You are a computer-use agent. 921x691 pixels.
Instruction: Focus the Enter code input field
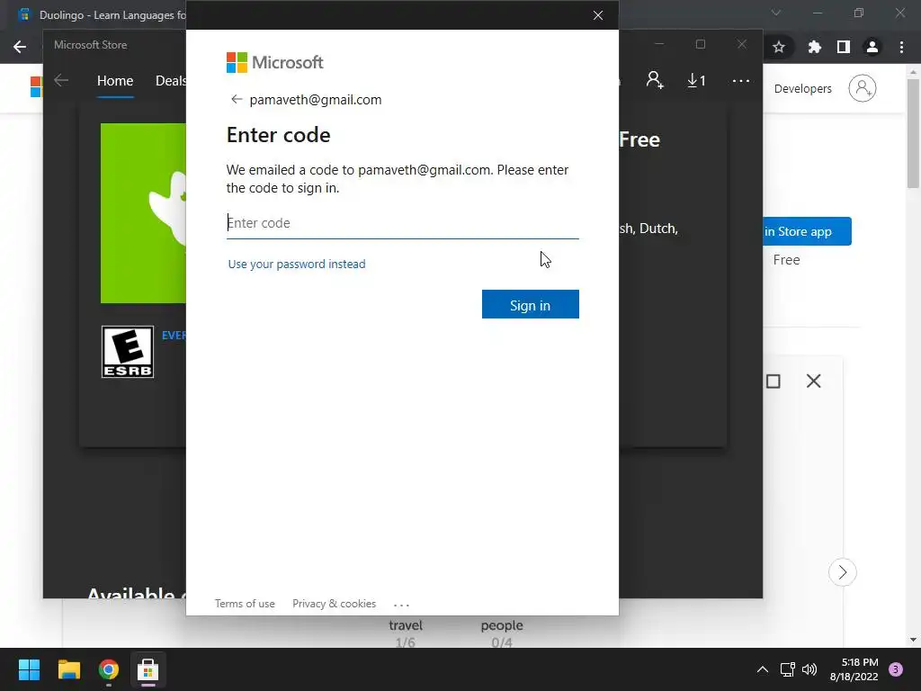[402, 223]
